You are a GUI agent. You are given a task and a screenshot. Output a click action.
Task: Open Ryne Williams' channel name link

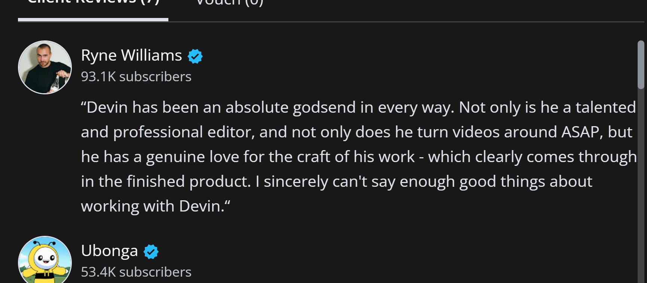coord(131,55)
